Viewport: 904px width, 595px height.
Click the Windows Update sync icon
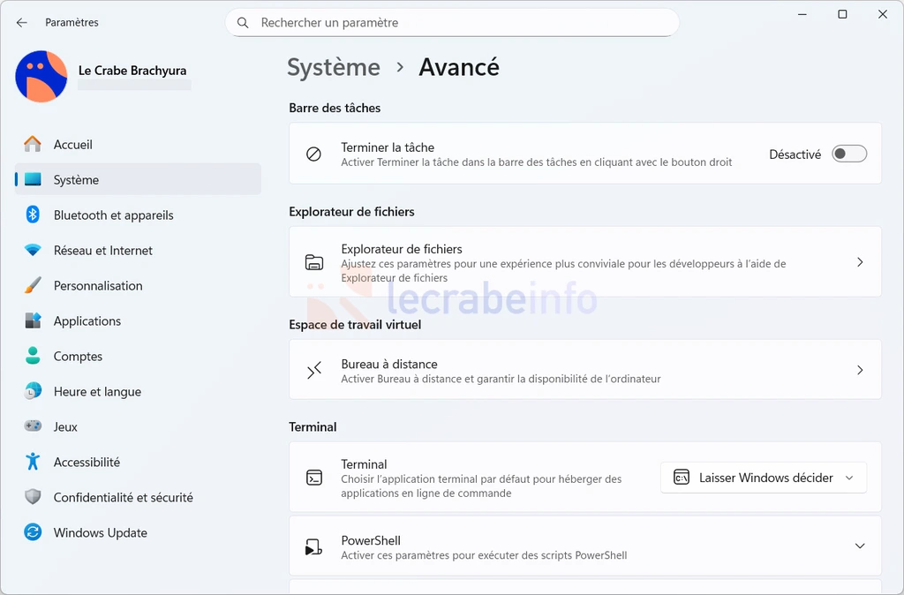point(33,532)
